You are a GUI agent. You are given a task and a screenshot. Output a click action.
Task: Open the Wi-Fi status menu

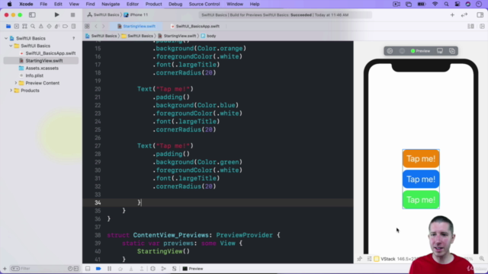(435, 4)
